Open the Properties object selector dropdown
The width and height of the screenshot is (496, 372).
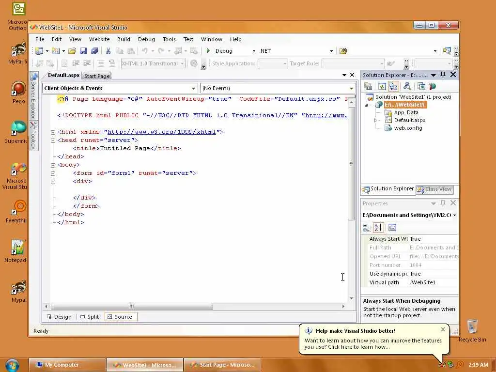click(x=454, y=215)
